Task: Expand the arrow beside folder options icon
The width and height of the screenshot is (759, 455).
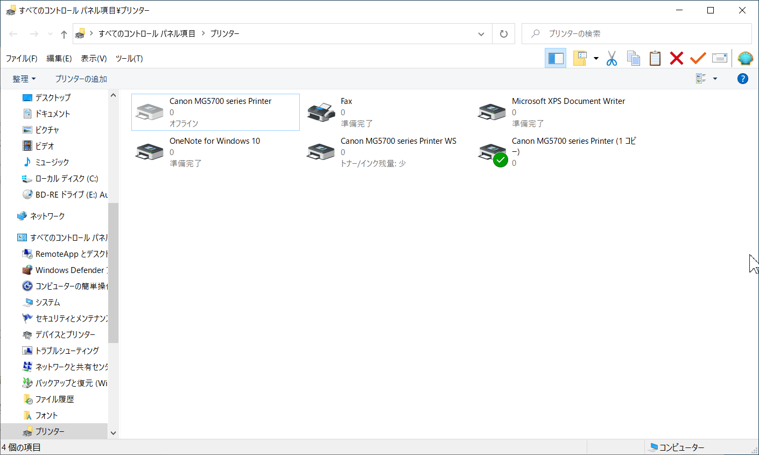Action: pos(596,58)
